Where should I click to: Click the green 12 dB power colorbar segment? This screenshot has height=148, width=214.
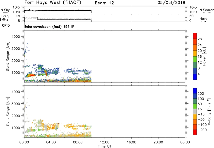coord(195,59)
